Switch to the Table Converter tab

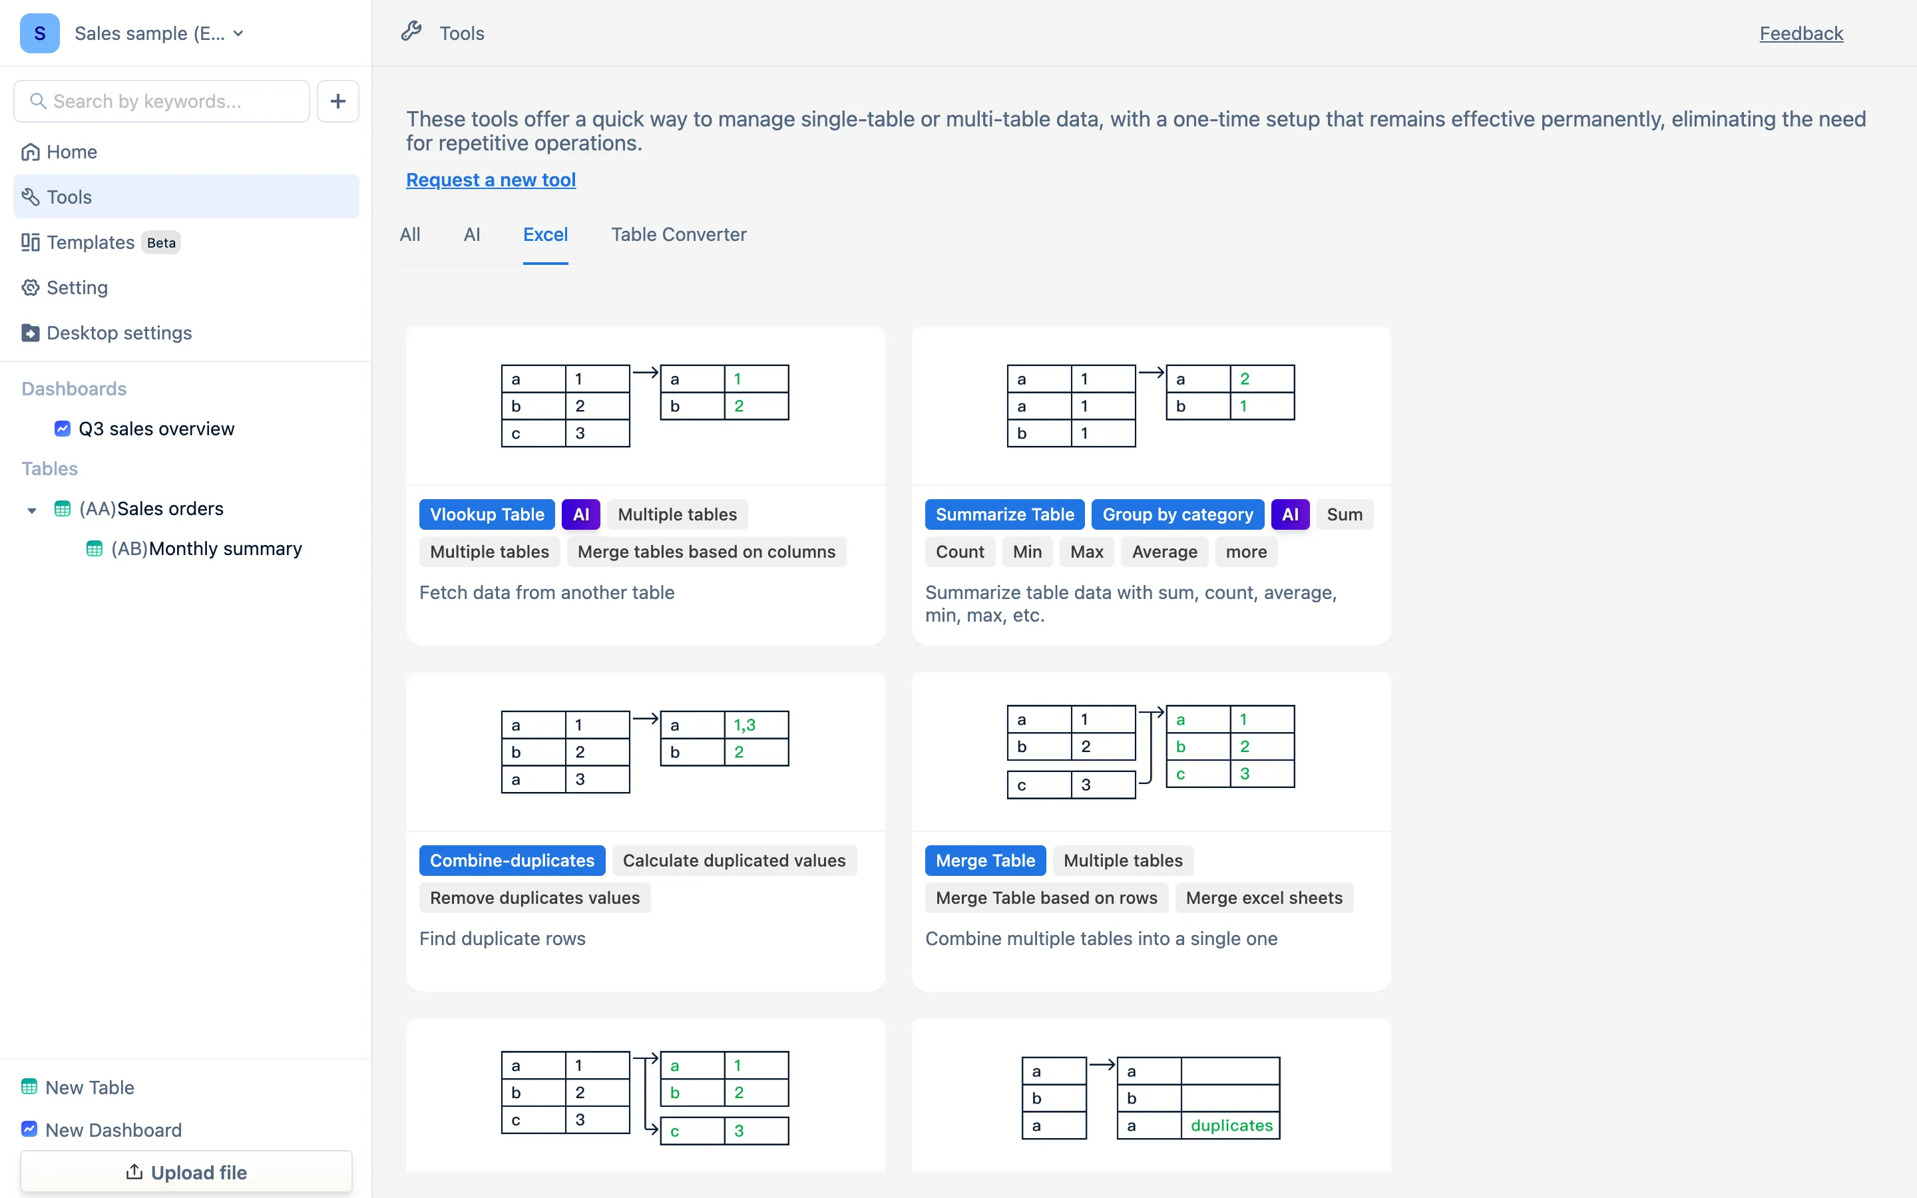(678, 234)
